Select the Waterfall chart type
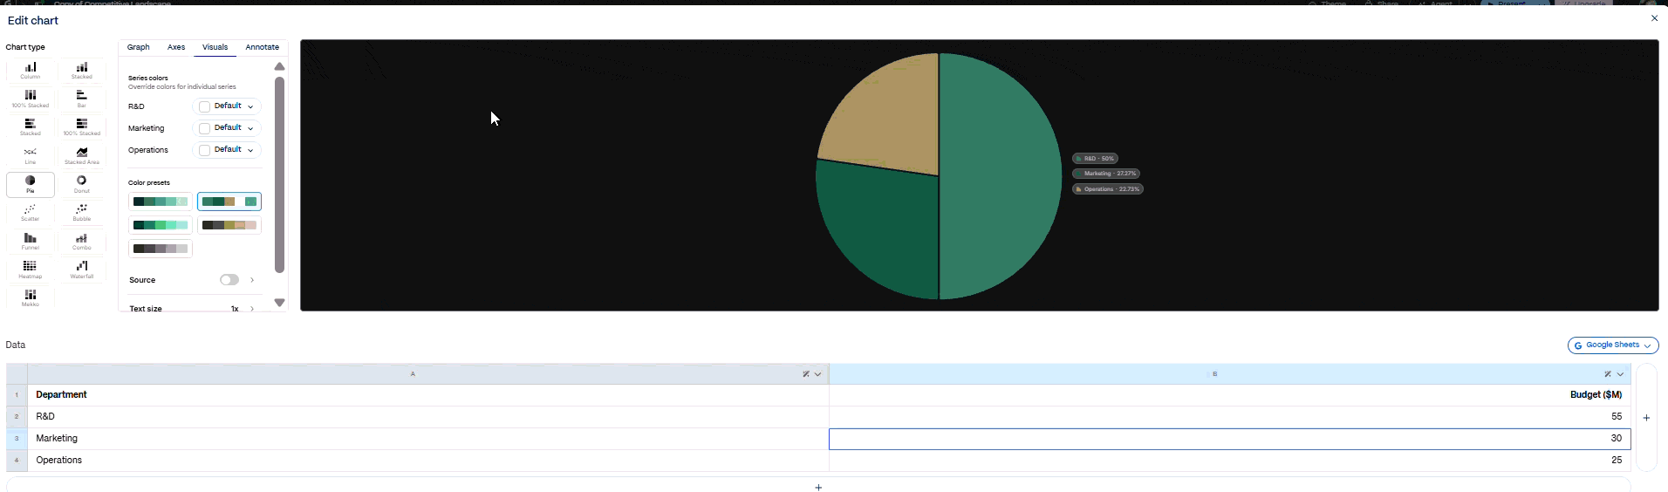 [82, 270]
